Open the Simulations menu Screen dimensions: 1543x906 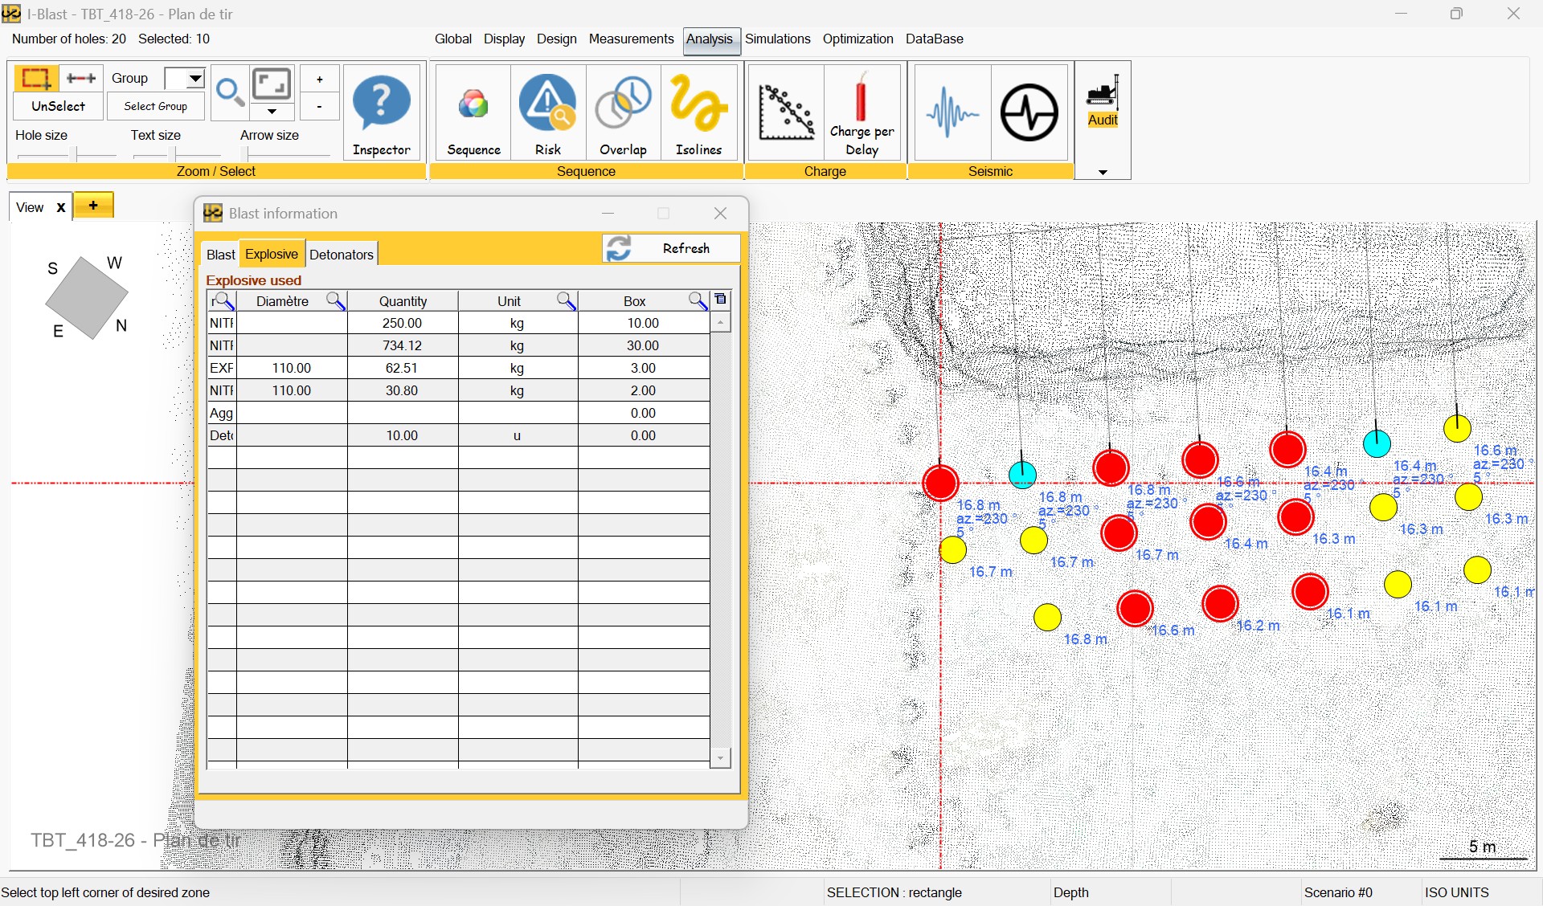[x=777, y=39]
